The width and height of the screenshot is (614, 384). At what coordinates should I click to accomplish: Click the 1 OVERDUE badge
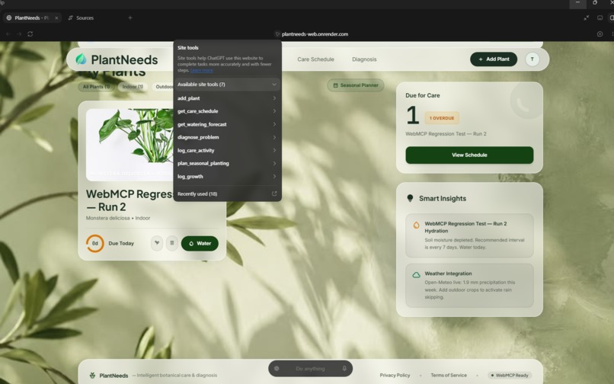click(442, 118)
